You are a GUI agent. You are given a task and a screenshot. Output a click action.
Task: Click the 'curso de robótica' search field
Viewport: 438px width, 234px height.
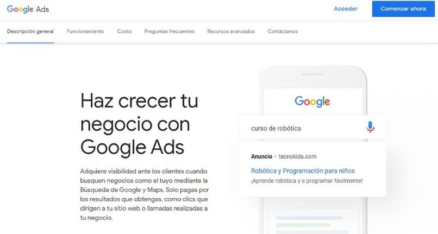coord(313,128)
